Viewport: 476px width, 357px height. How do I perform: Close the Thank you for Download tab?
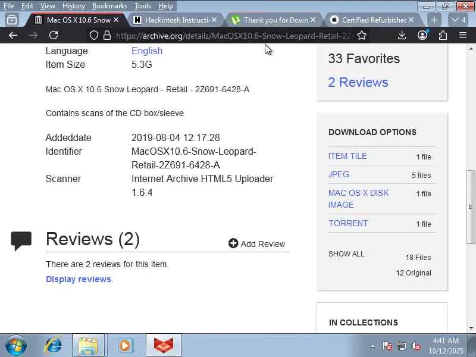coord(313,20)
